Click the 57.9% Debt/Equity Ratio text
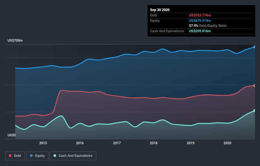The height and width of the screenshot is (166, 260). (x=208, y=26)
